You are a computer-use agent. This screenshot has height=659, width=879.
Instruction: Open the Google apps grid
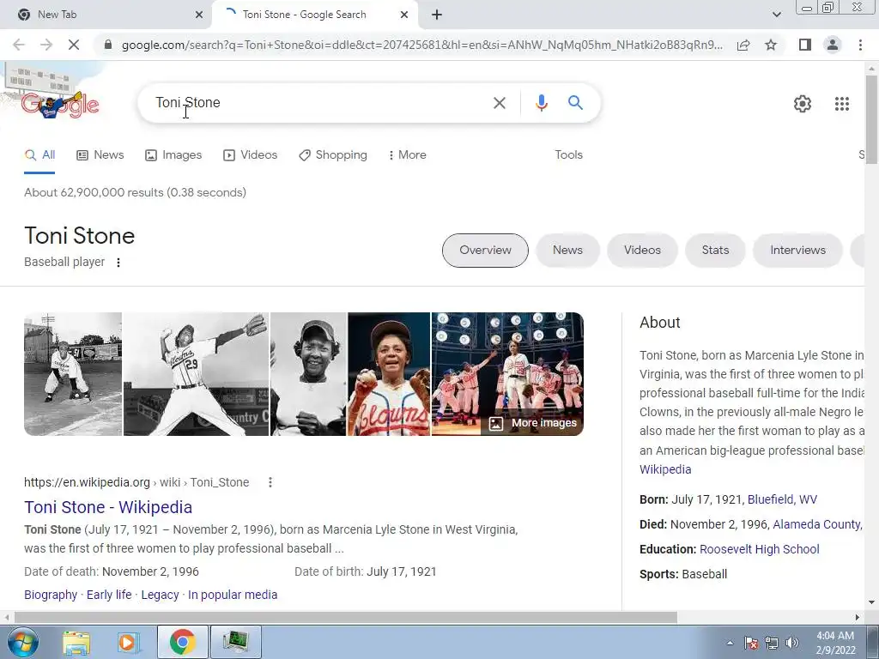click(841, 104)
